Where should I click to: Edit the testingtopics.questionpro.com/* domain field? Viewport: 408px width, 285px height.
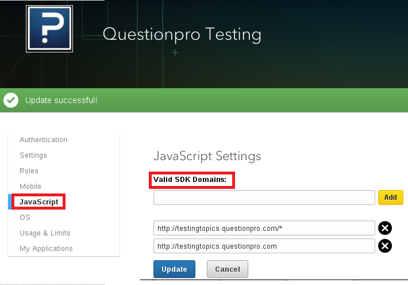pyautogui.click(x=264, y=228)
